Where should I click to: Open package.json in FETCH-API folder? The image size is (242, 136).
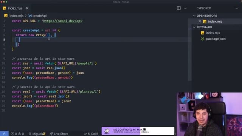point(216,39)
